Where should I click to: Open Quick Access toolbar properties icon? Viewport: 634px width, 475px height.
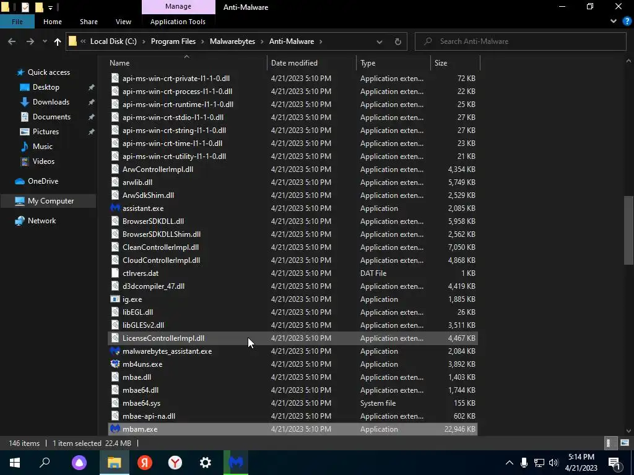pyautogui.click(x=25, y=7)
